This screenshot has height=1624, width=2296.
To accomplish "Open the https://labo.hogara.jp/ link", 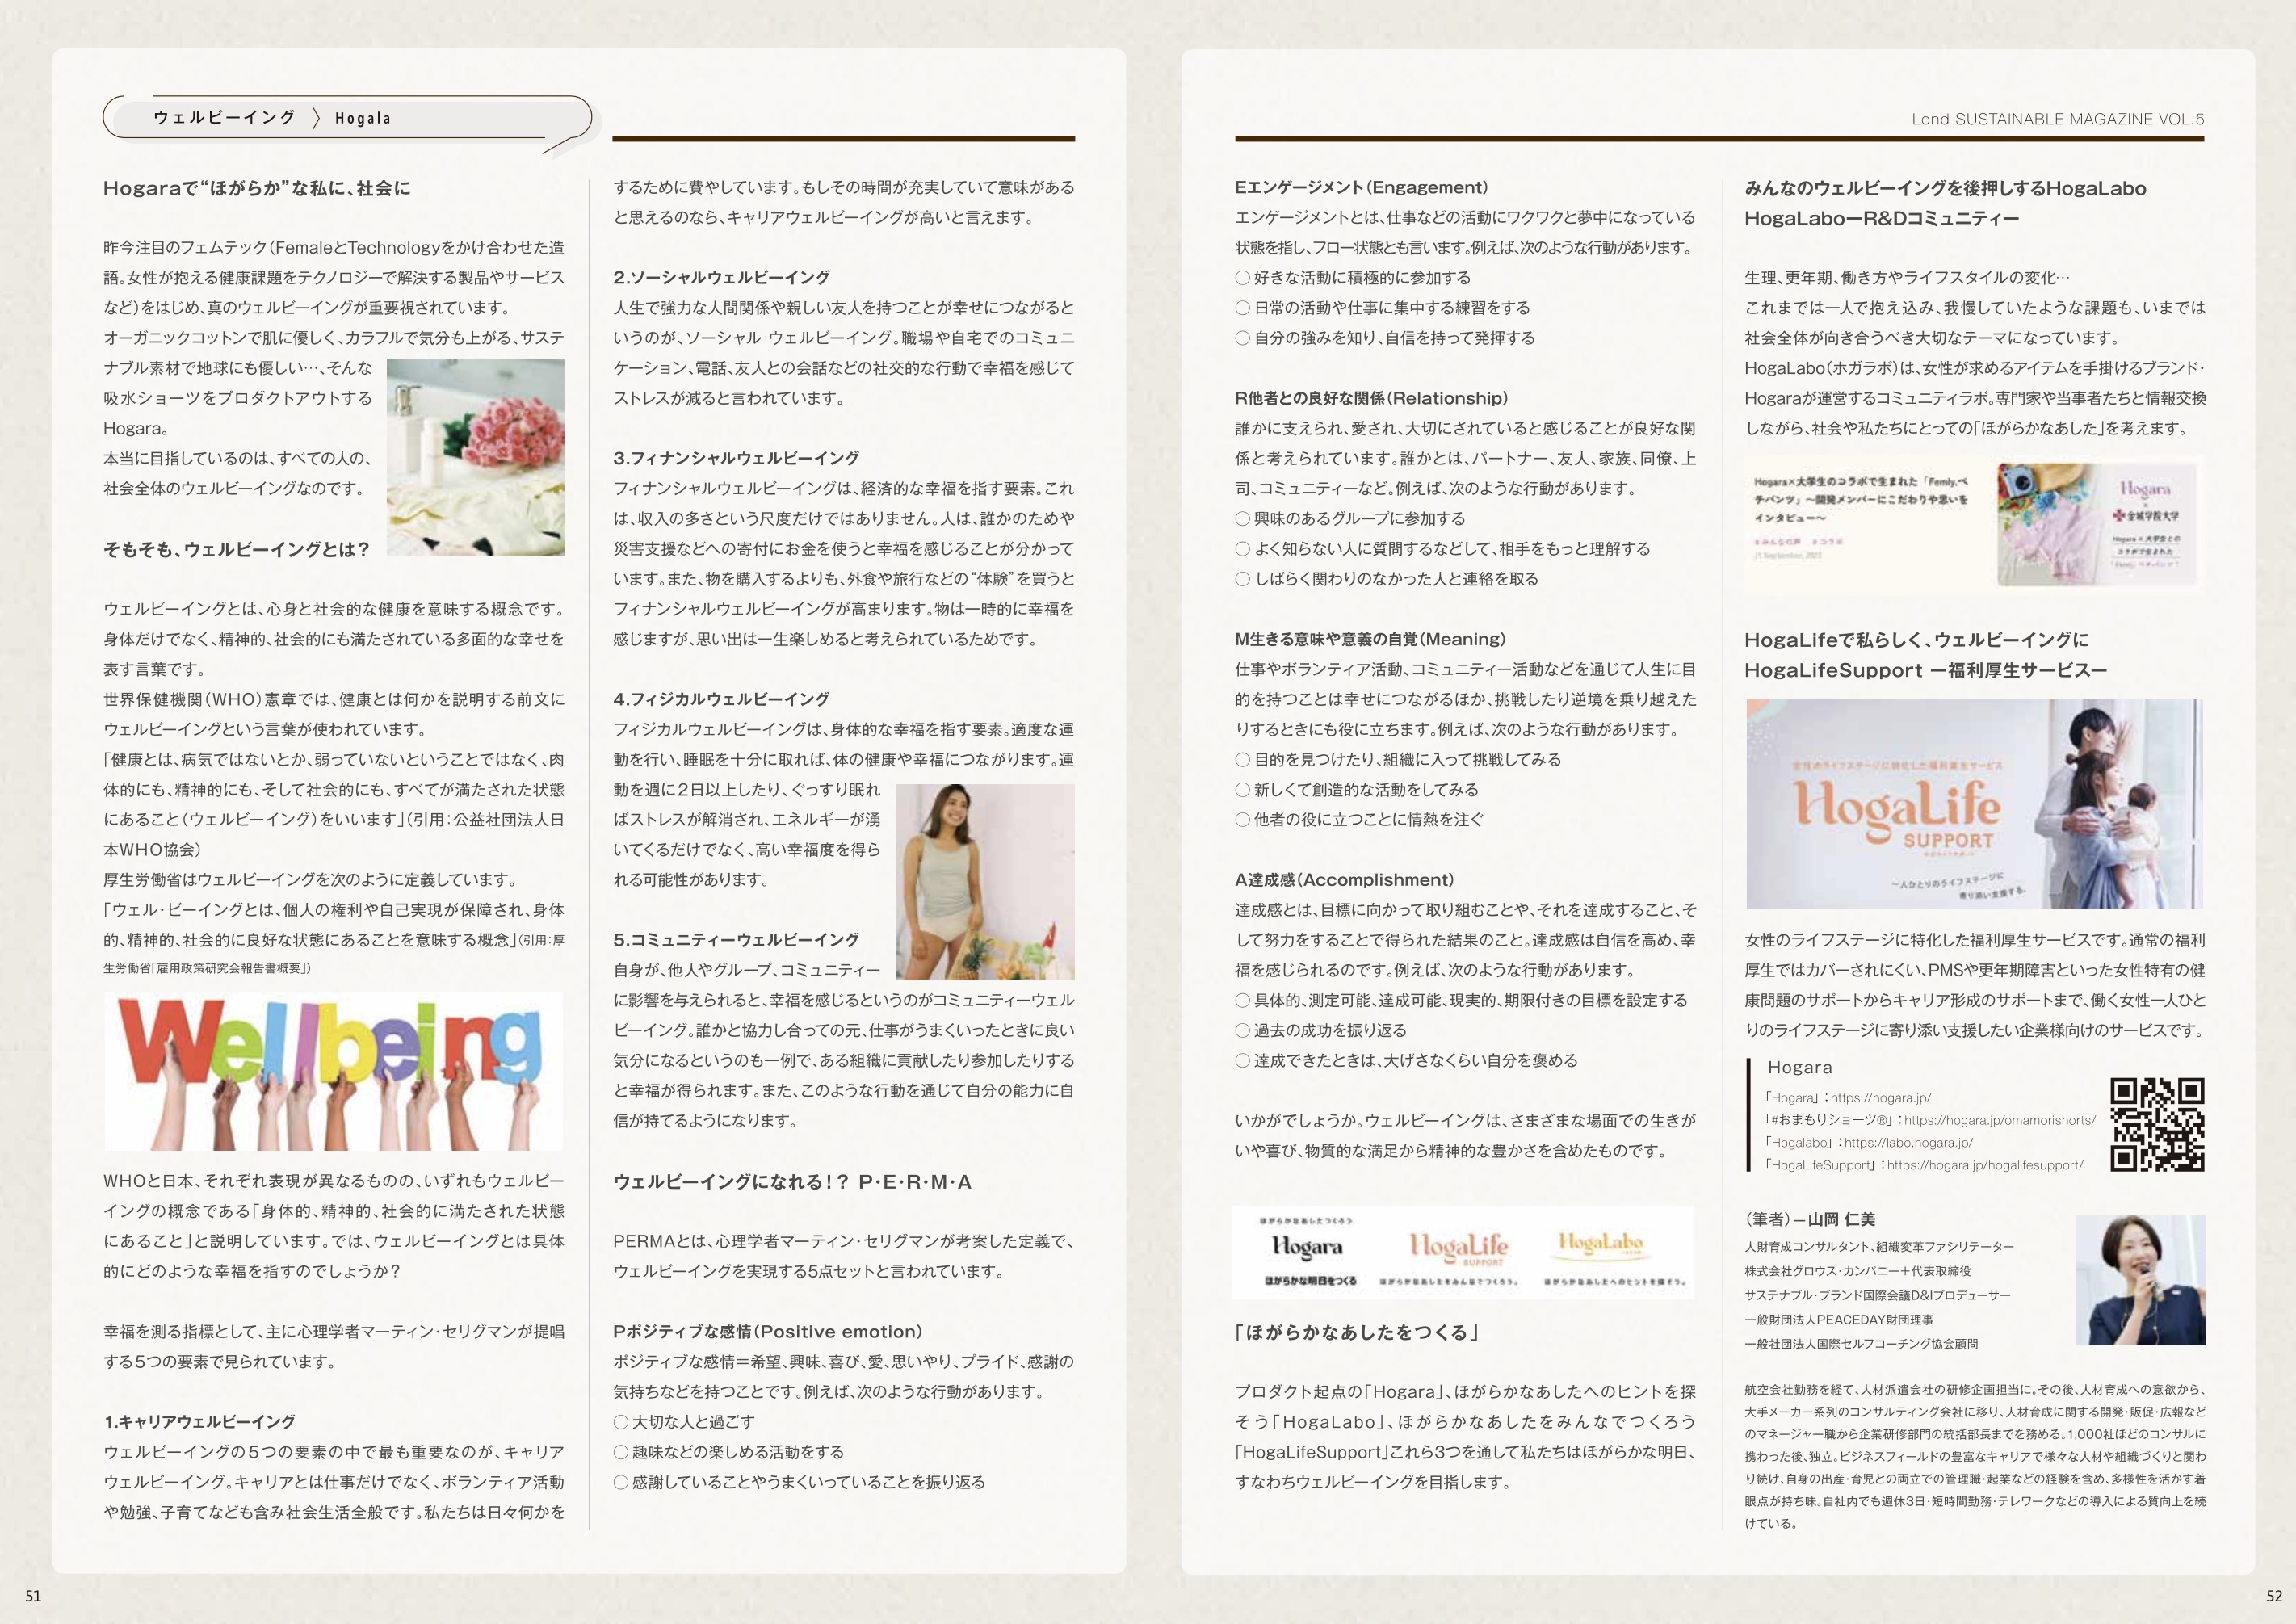I will [x=1908, y=1142].
